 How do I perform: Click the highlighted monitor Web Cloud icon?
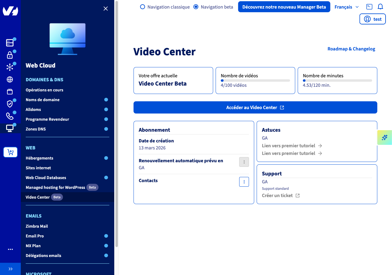pyautogui.click(x=10, y=128)
